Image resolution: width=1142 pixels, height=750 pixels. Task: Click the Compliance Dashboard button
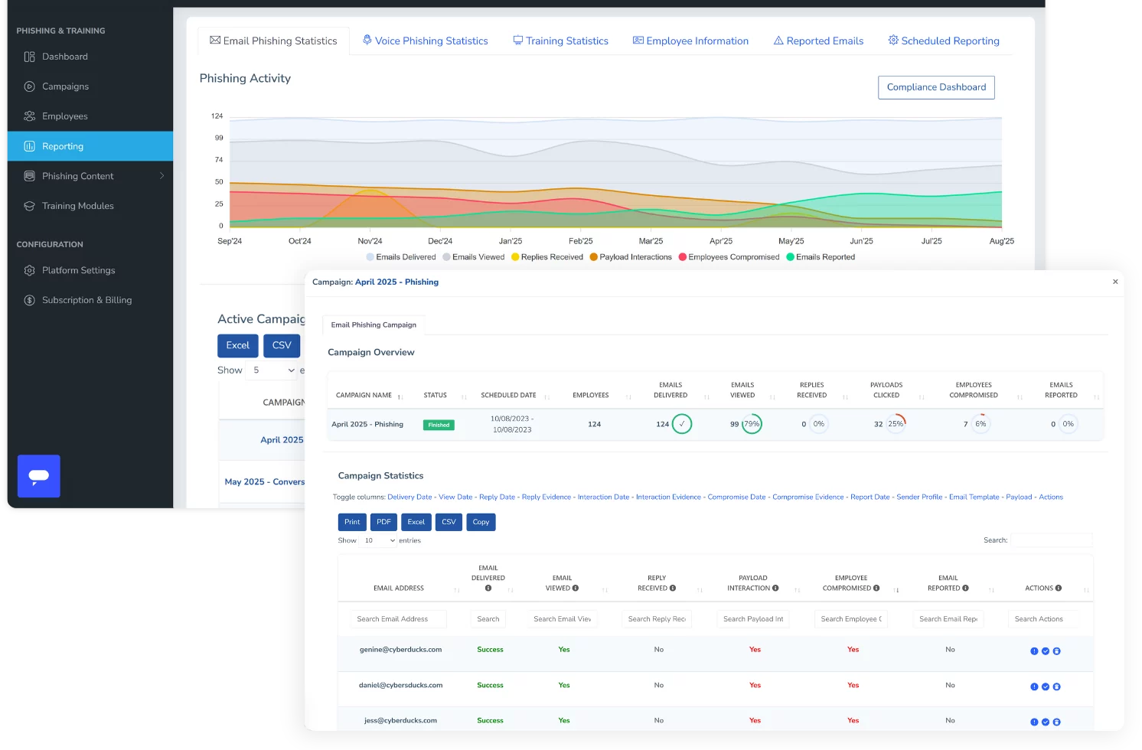point(936,87)
